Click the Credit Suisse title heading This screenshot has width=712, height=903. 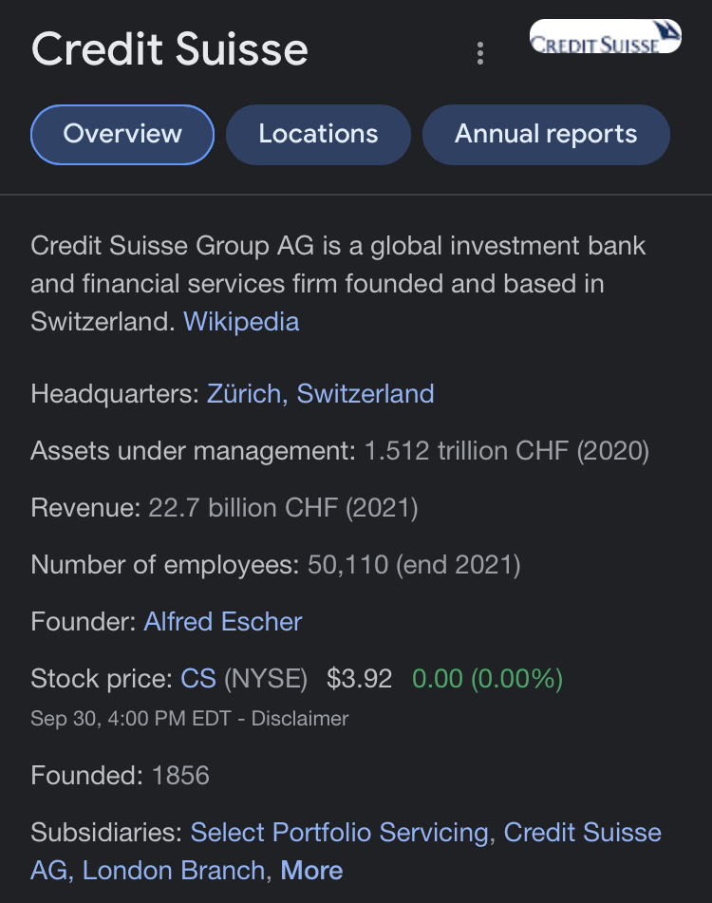pos(170,49)
